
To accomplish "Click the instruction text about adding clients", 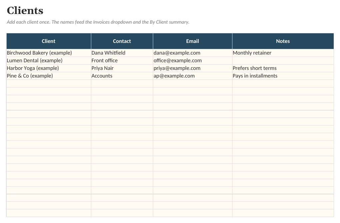I will point(98,22).
